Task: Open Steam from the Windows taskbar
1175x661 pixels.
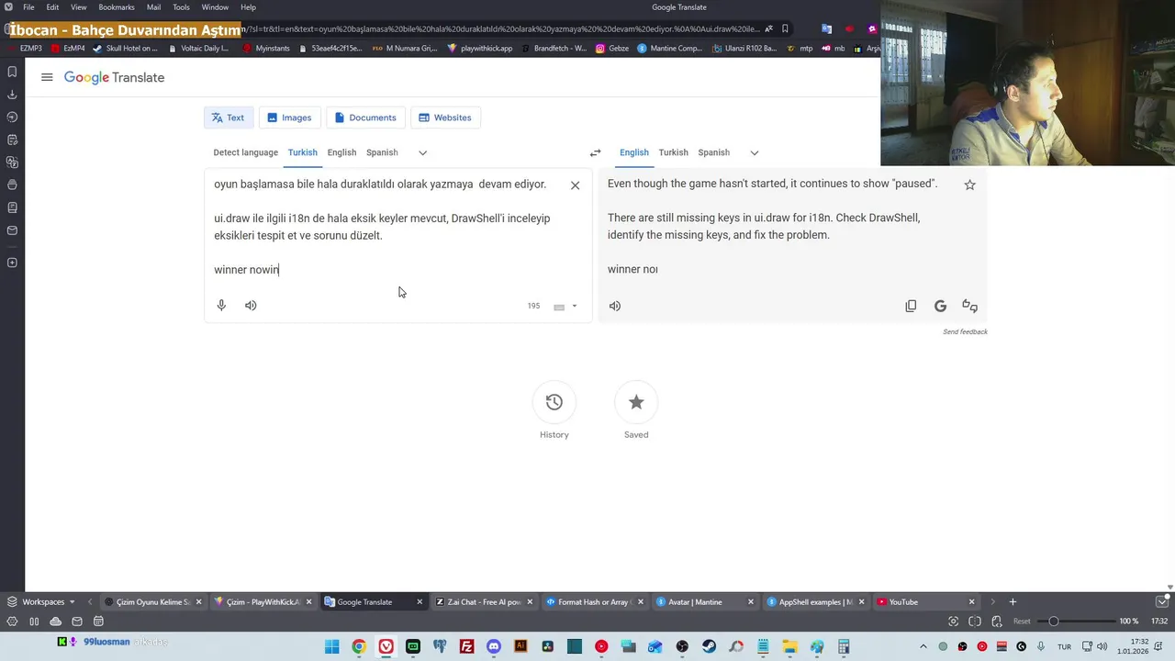Action: (x=709, y=646)
